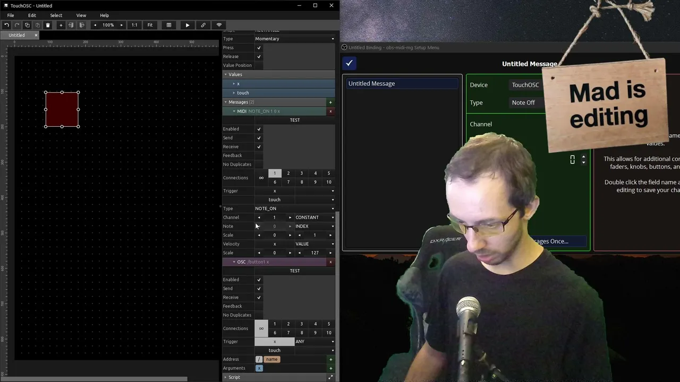Collapse the Values section

[225, 74]
